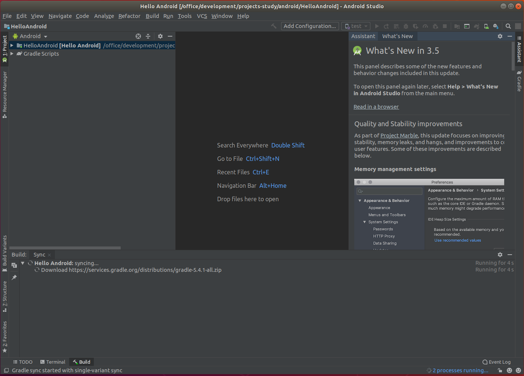Click Apply Changes and Restart Activity icon
Screen dimensions: 524x376
pos(386,26)
